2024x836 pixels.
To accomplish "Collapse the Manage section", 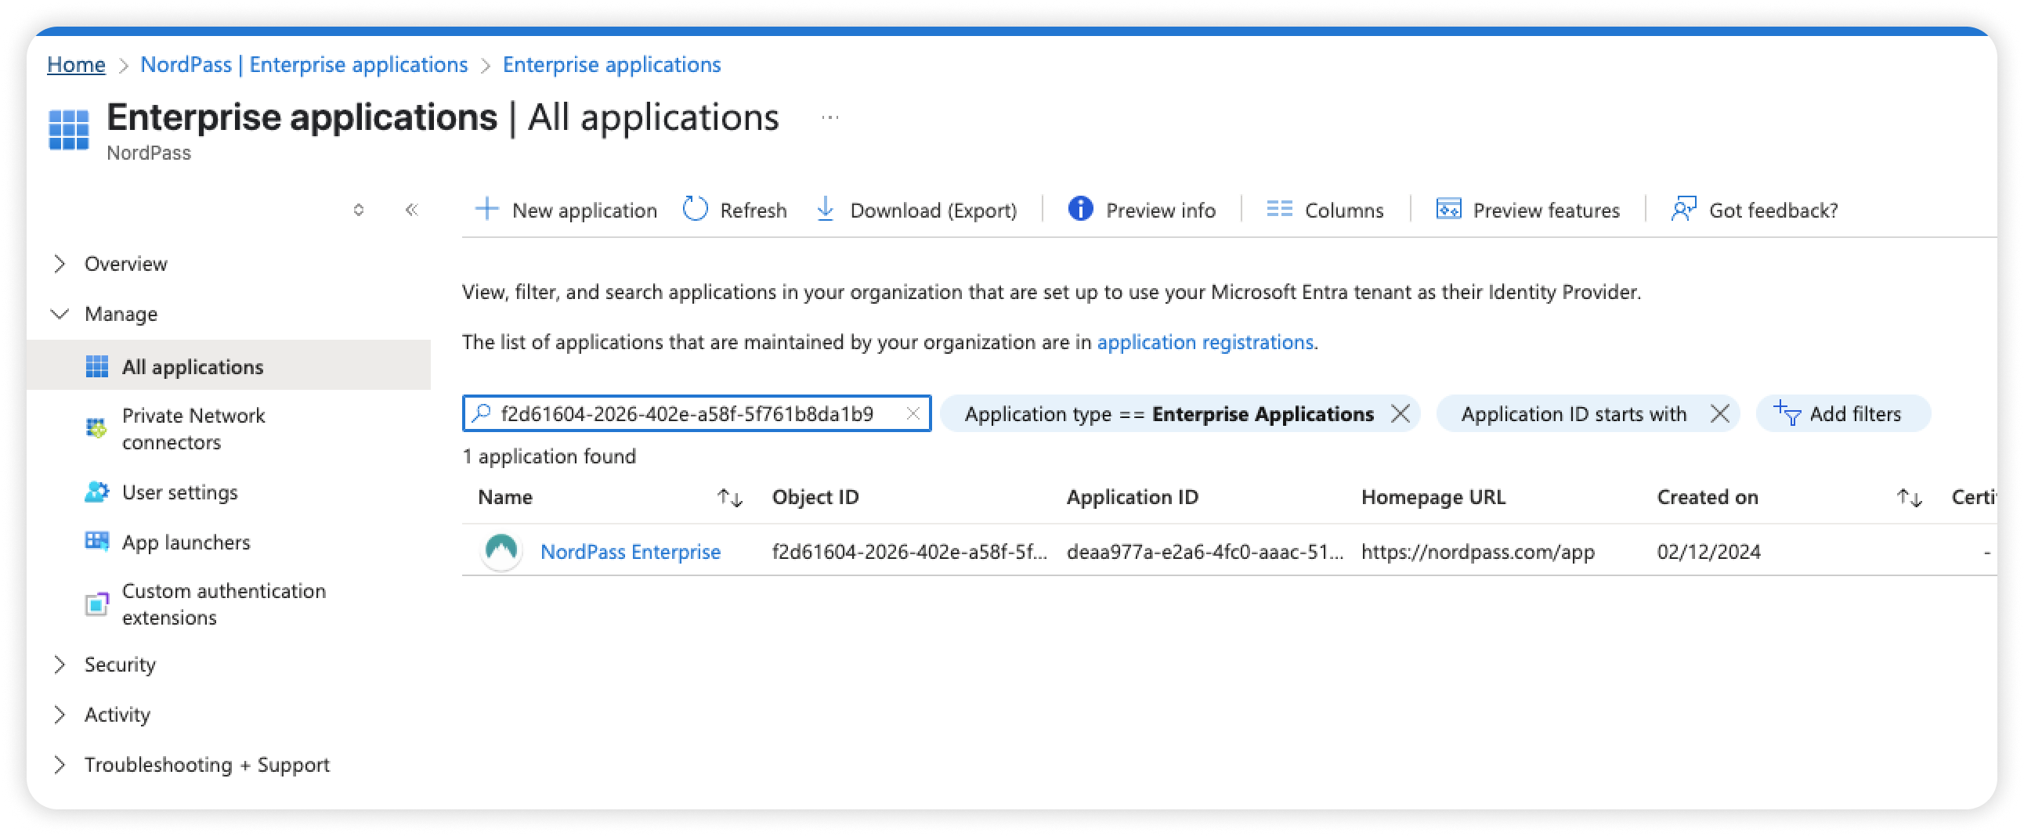I will pos(59,314).
